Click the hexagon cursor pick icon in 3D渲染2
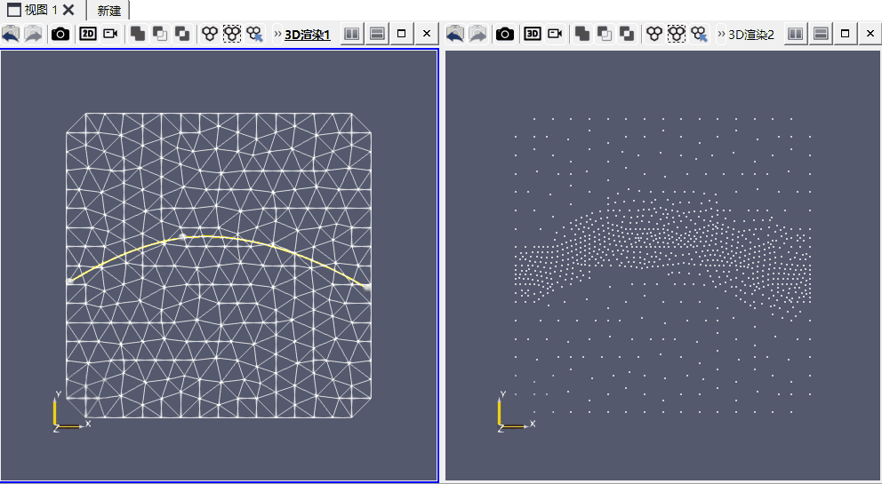This screenshot has width=882, height=484. 699,35
